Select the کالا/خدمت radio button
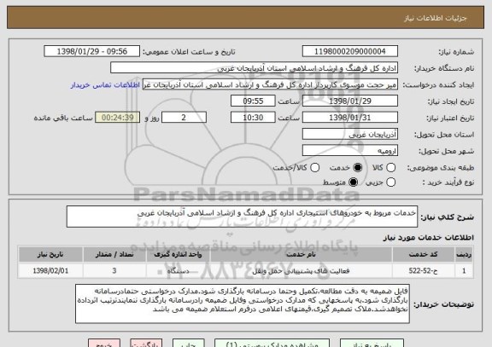 314,168
